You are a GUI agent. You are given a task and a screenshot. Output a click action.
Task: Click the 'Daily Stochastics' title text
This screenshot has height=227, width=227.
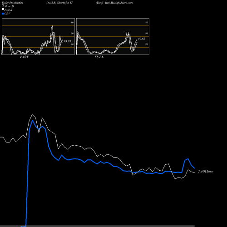12,3
